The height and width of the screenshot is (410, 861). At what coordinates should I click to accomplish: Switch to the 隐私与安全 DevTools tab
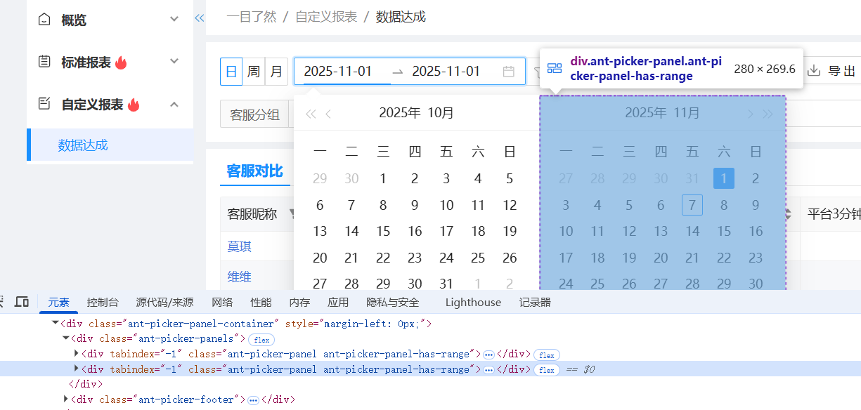pos(393,303)
